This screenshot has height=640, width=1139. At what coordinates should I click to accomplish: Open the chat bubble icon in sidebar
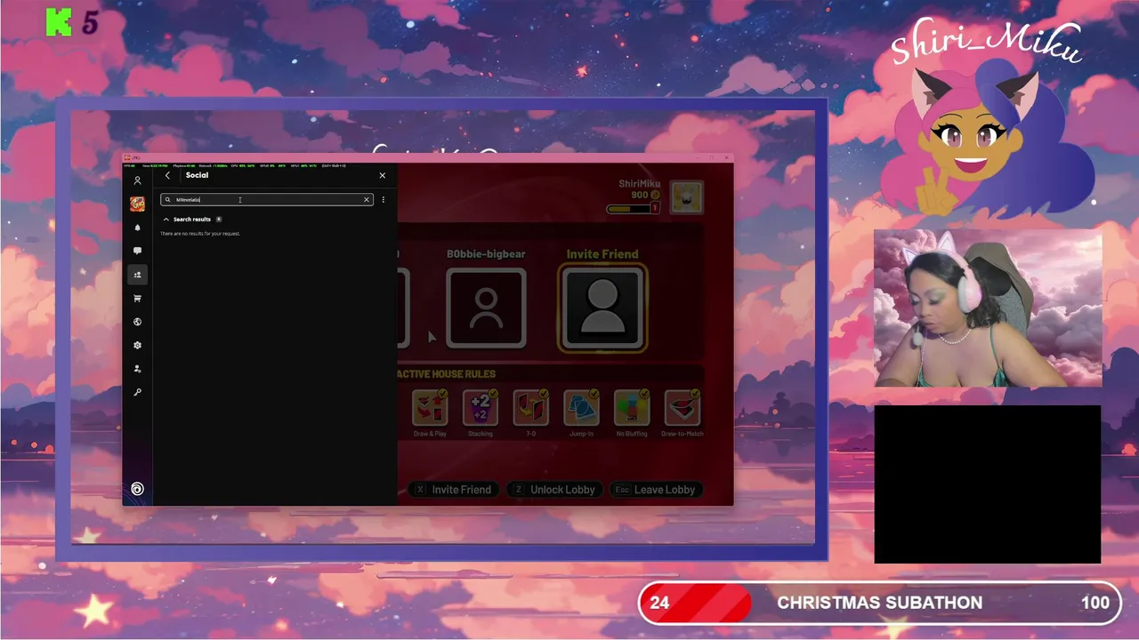[137, 252]
